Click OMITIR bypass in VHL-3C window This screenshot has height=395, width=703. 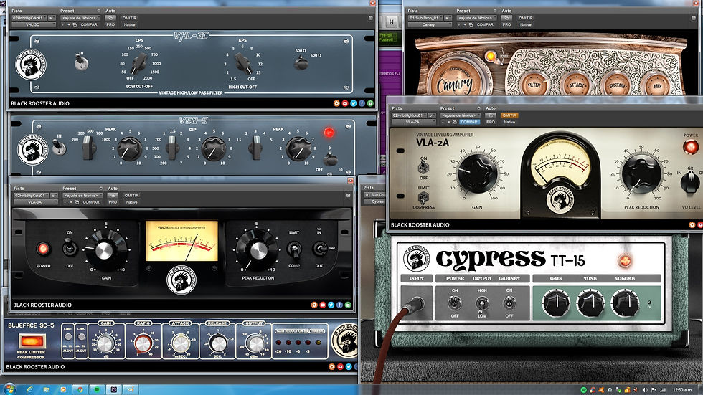[x=130, y=18]
